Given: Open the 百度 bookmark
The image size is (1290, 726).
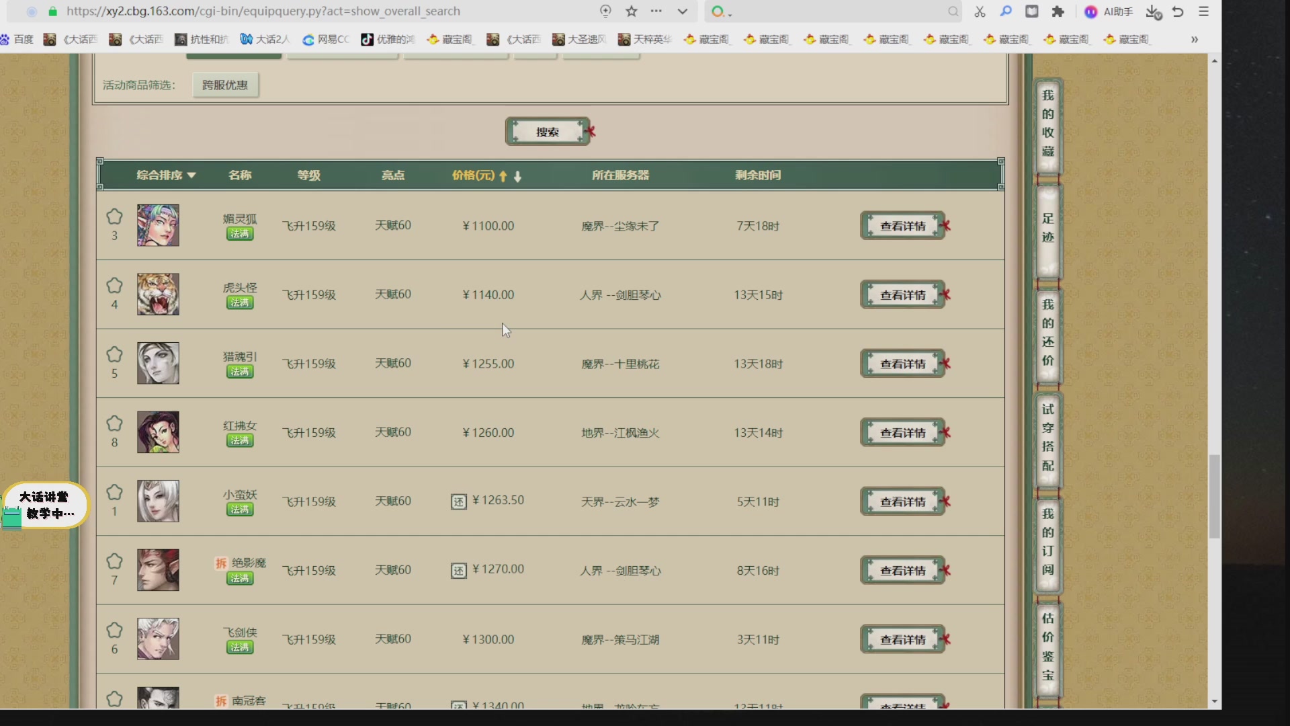Looking at the screenshot, I should 17,40.
